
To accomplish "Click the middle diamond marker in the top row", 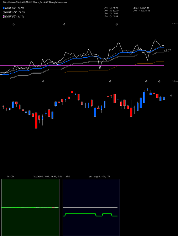I will (64, 24).
